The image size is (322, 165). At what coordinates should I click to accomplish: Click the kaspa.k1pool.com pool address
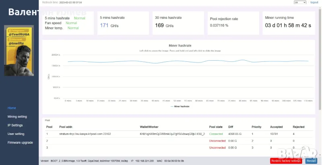click(x=85, y=134)
